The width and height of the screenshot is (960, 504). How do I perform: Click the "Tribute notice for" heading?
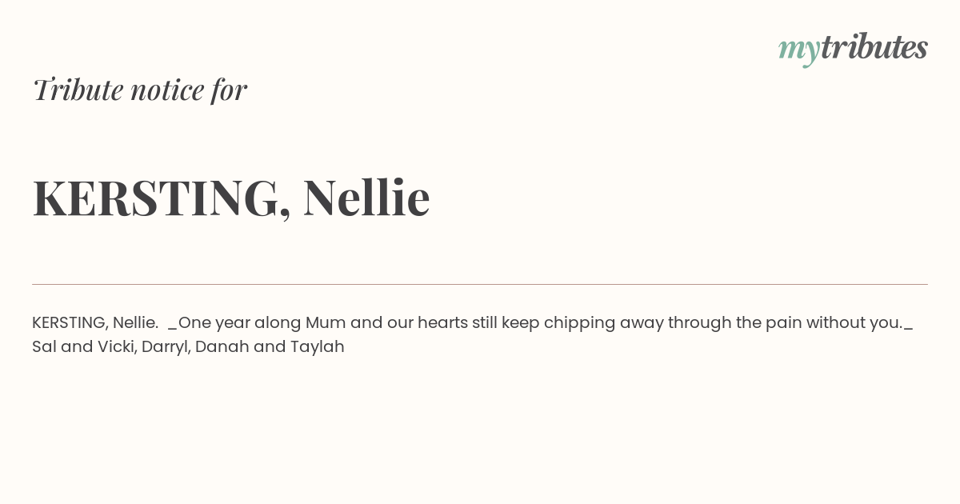coord(140,90)
